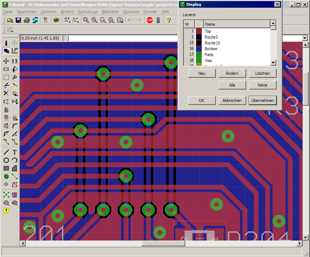This screenshot has width=310, height=257.
Task: Open help with the yellow question mark
Action: (x=169, y=20)
